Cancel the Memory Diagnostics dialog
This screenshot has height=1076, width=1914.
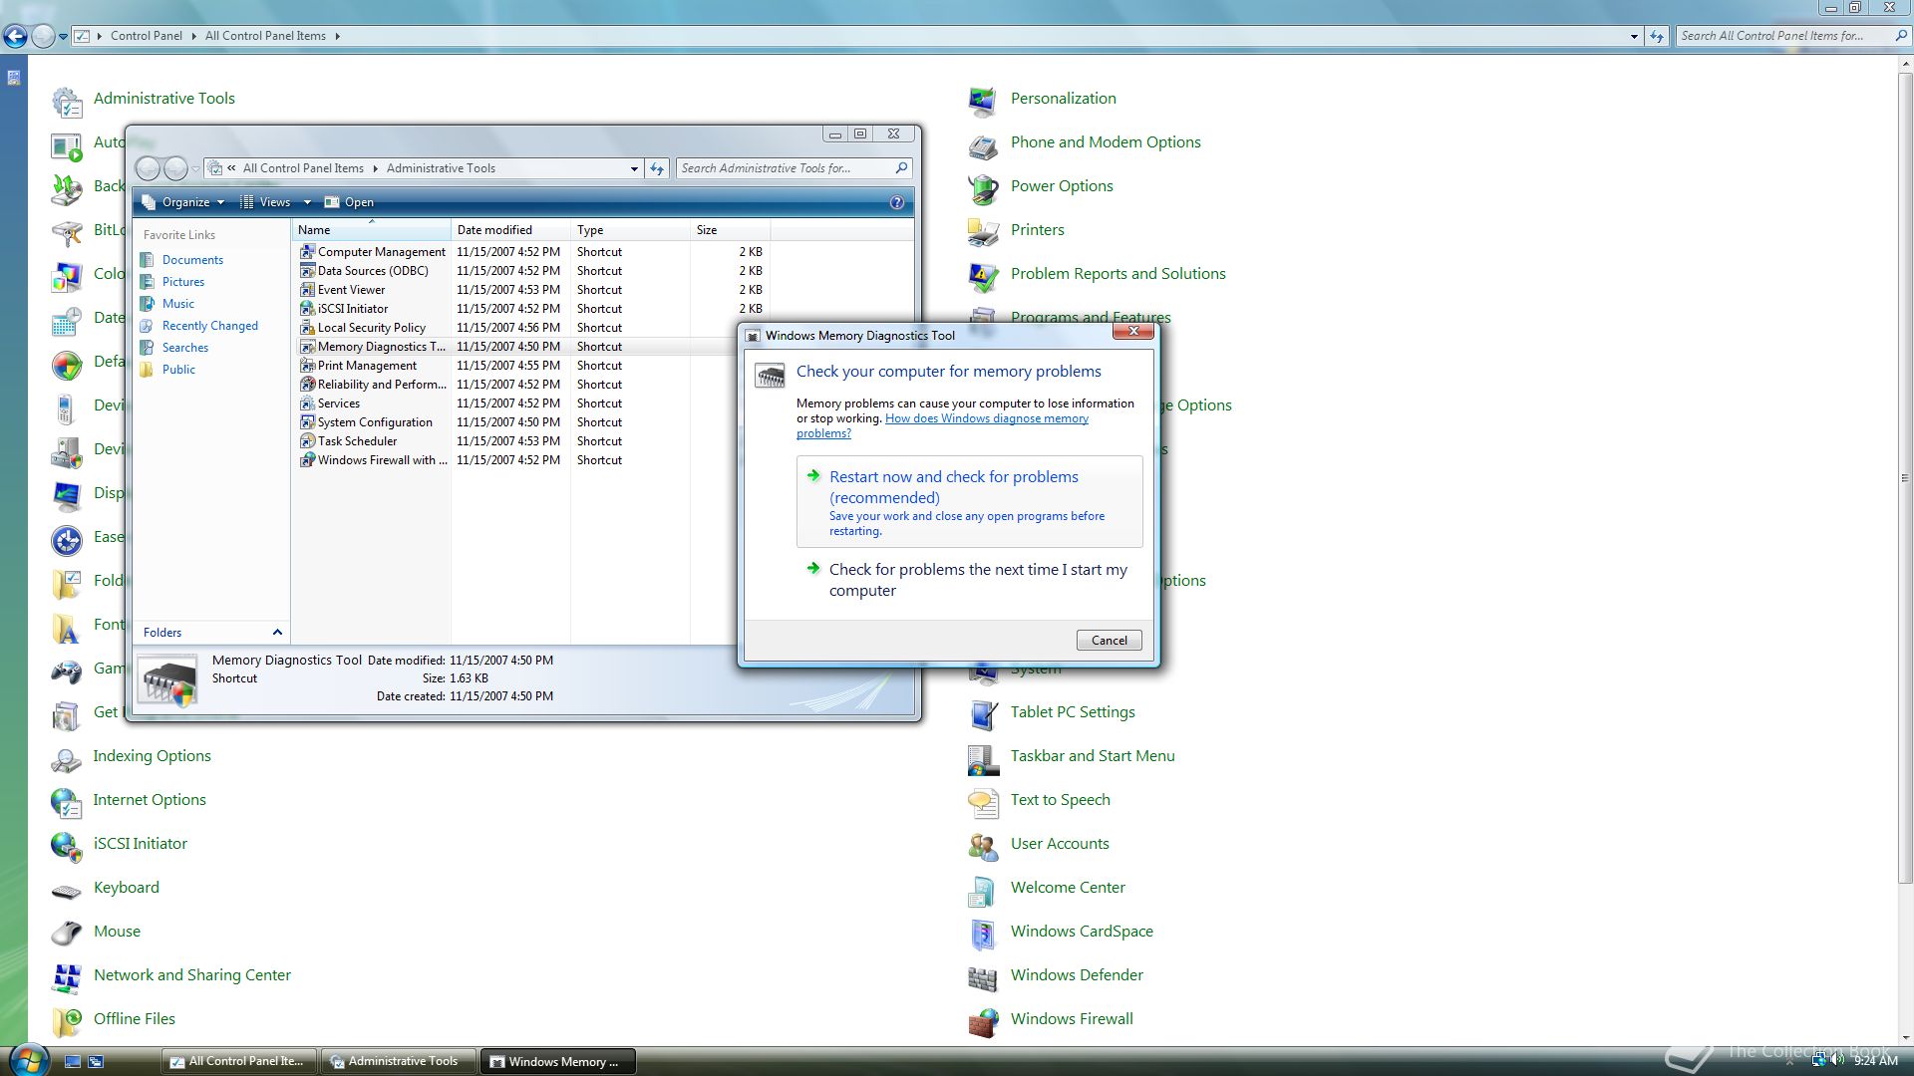click(x=1109, y=641)
